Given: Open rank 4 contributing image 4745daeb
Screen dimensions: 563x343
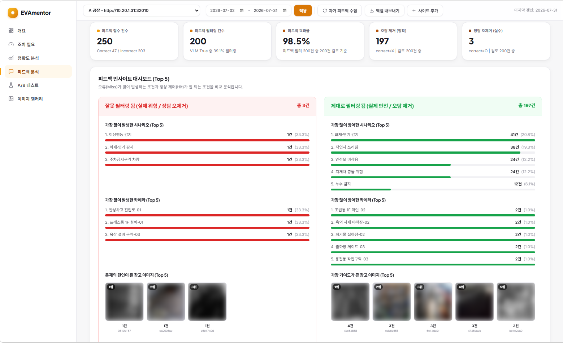Looking at the screenshot, I should (475, 302).
